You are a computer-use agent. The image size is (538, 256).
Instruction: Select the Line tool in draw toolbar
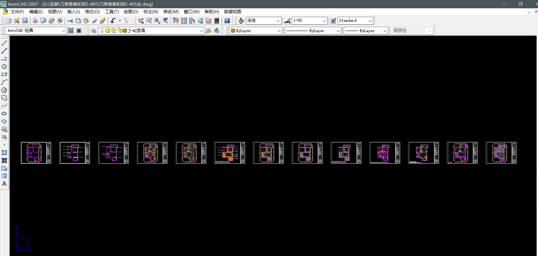pos(4,43)
